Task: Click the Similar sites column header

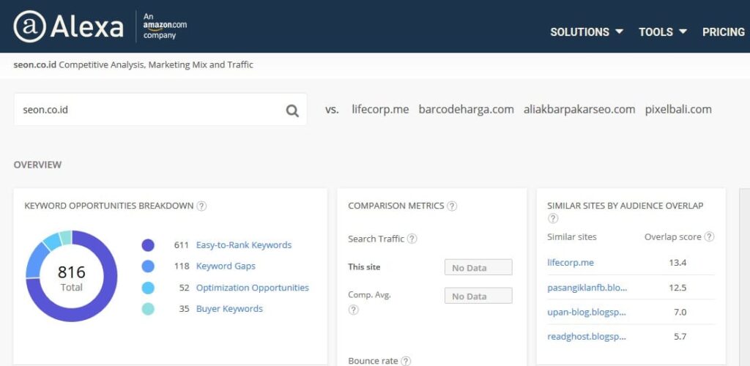Action: (572, 237)
